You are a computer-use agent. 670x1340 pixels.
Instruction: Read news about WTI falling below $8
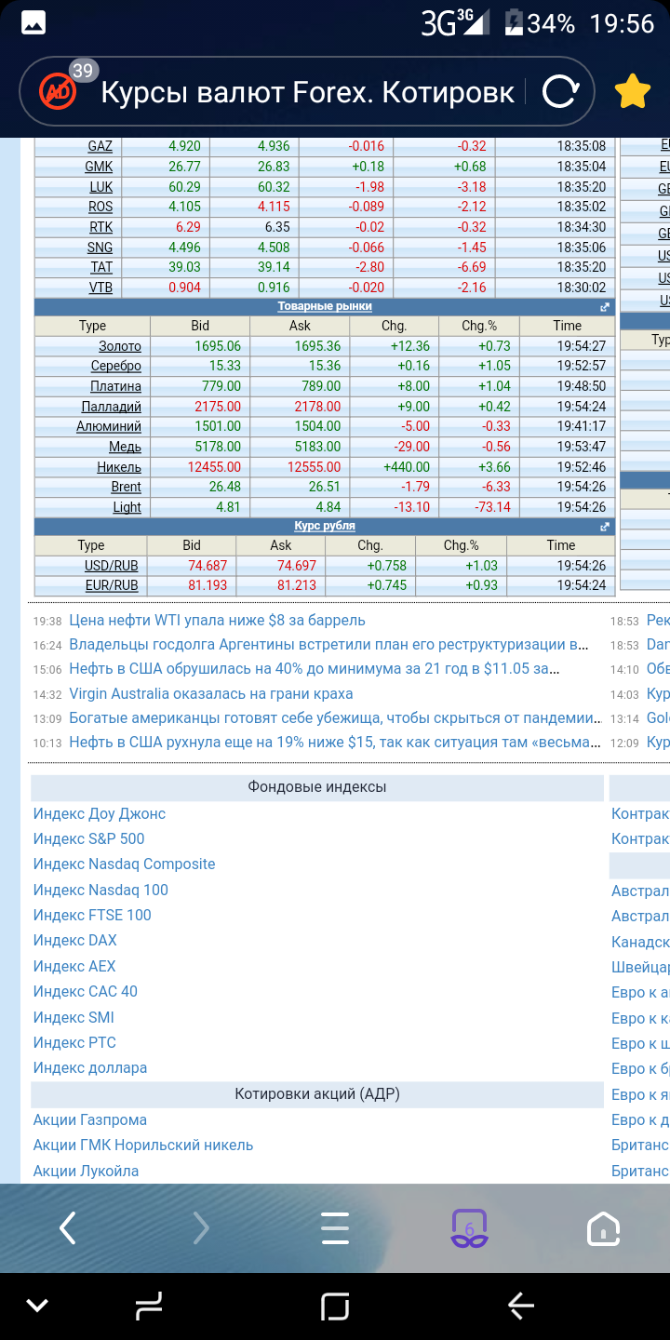217,620
